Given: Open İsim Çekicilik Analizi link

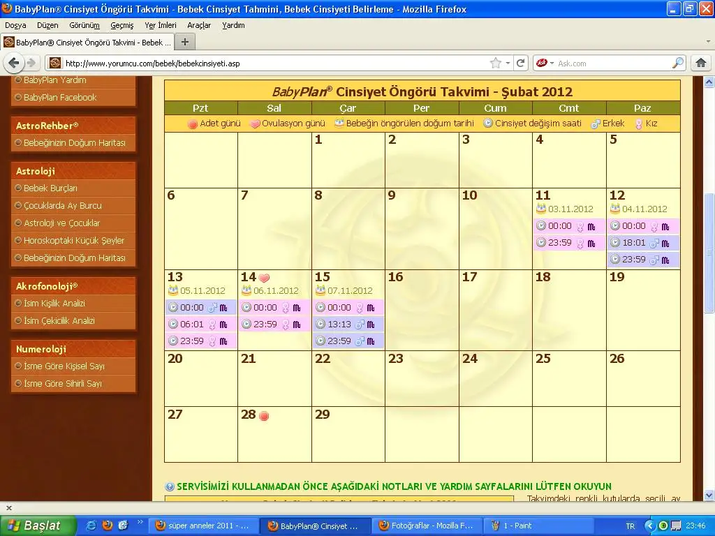Looking at the screenshot, I should pos(59,320).
